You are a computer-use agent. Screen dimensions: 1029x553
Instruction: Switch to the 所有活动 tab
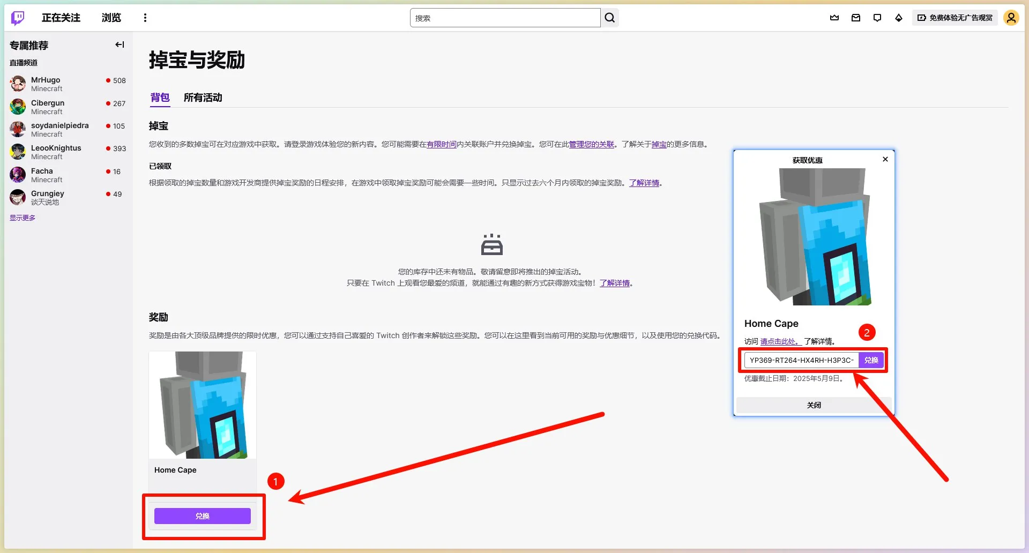[203, 98]
